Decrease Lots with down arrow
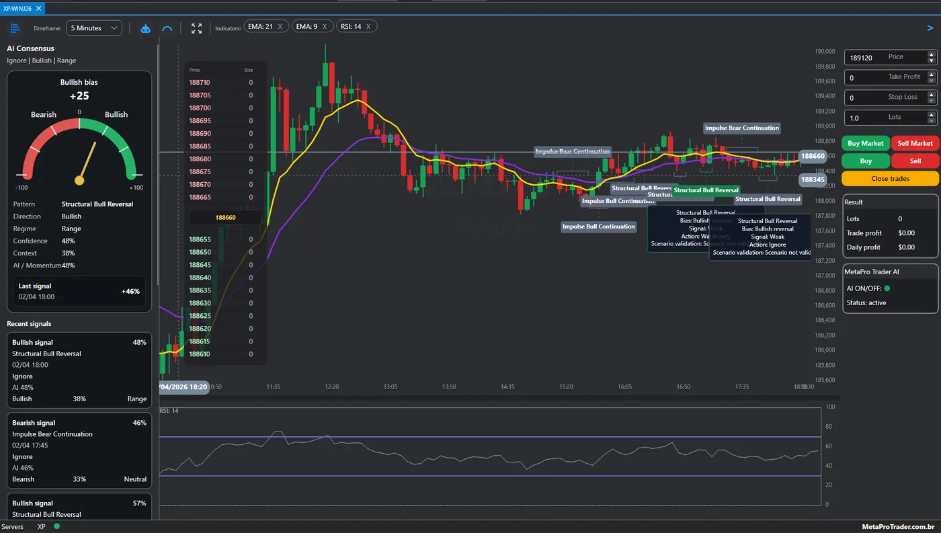Image resolution: width=941 pixels, height=533 pixels. pyautogui.click(x=931, y=122)
